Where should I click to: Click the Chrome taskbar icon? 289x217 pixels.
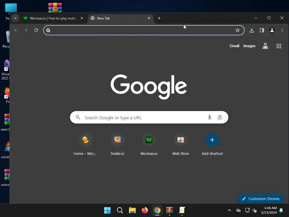point(157,210)
